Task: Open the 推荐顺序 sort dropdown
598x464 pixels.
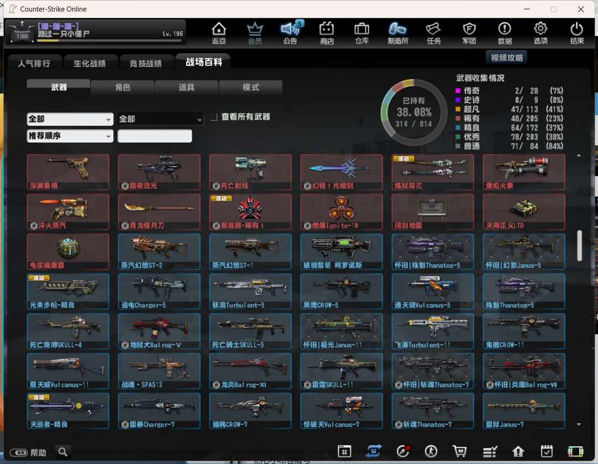Action: [x=70, y=136]
